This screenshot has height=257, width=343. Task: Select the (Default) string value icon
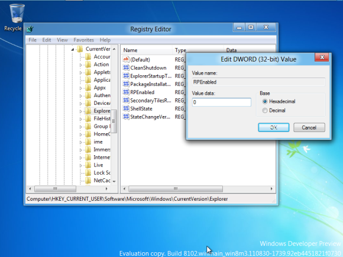126,59
